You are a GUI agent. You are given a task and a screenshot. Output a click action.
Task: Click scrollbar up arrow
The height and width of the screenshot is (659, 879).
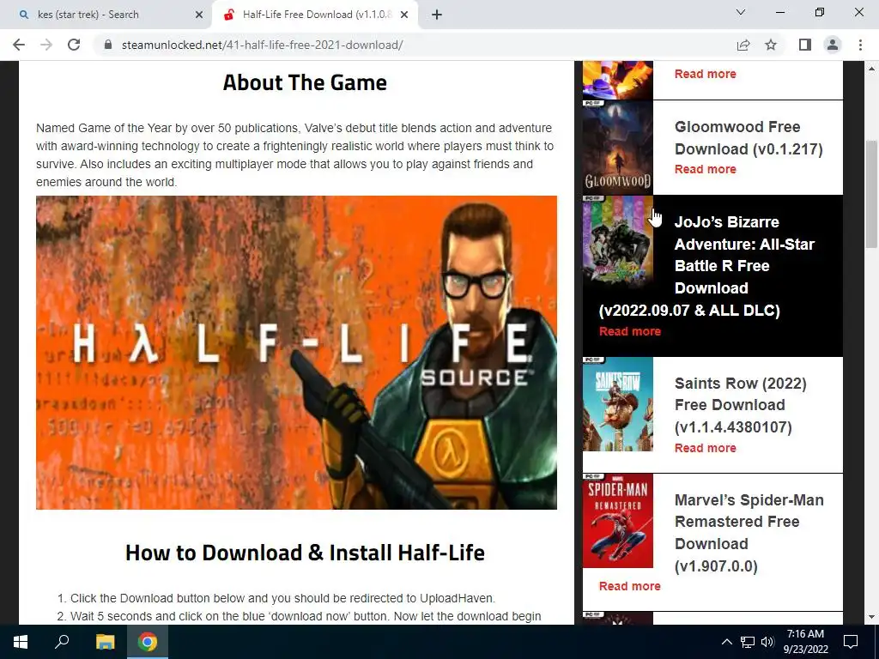(x=871, y=69)
